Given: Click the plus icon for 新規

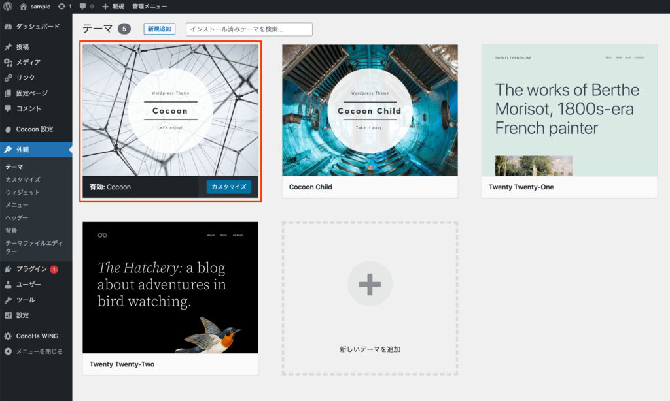Looking at the screenshot, I should click(x=105, y=7).
